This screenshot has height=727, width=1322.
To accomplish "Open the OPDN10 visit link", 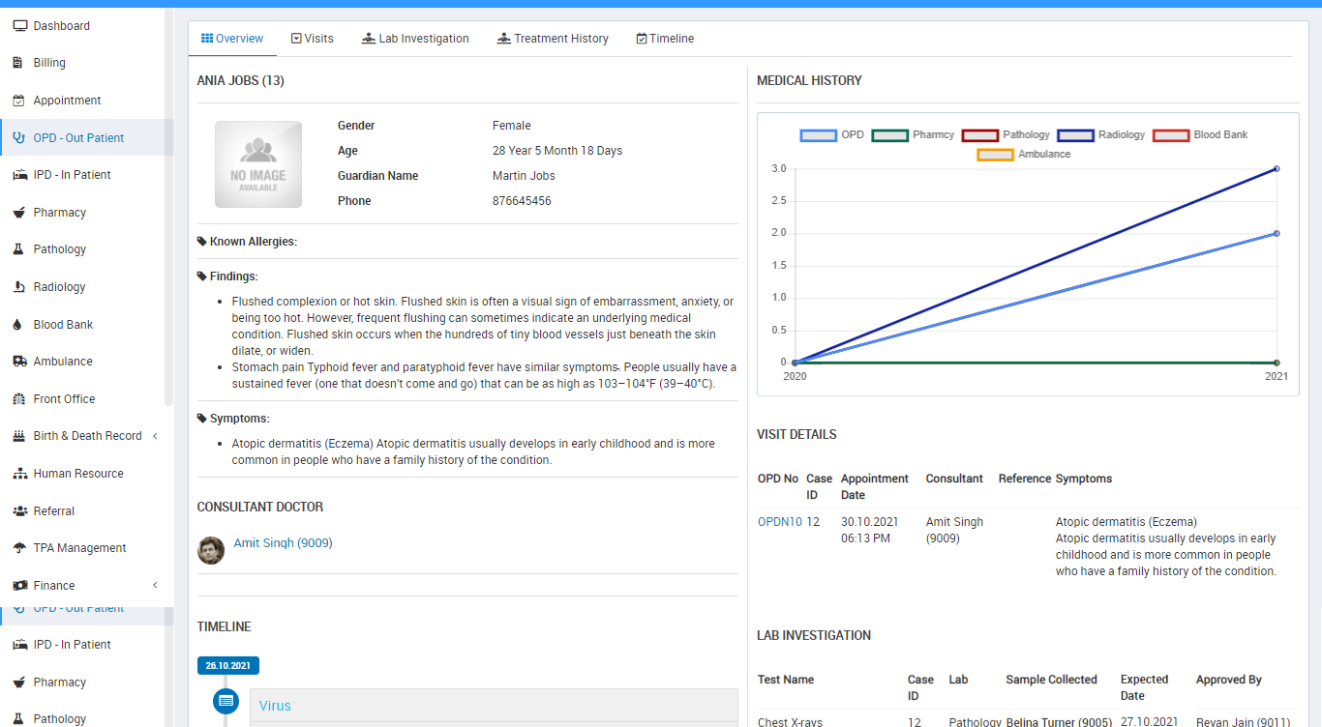I will pyautogui.click(x=779, y=522).
